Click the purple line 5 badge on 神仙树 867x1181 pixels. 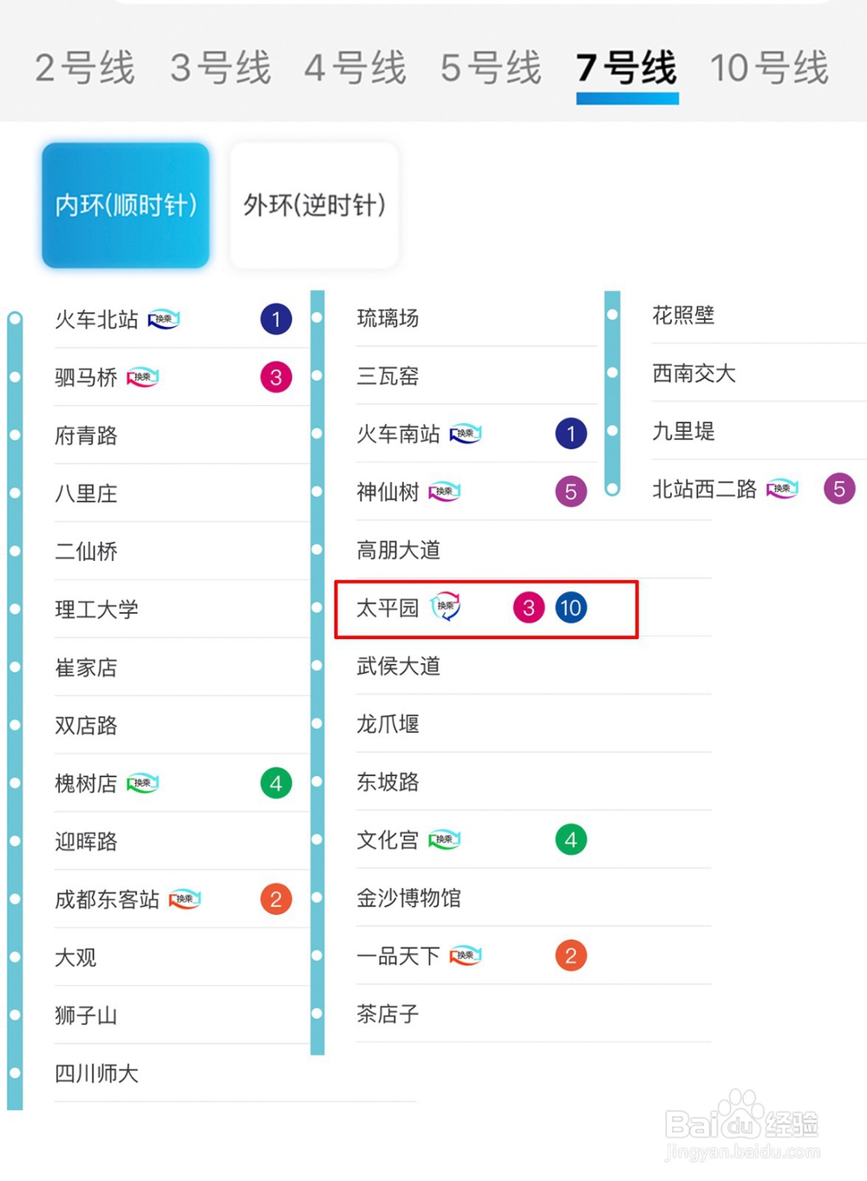pos(570,492)
